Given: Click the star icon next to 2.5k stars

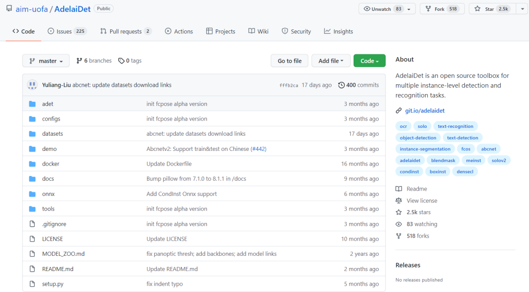Looking at the screenshot, I should tap(399, 212).
